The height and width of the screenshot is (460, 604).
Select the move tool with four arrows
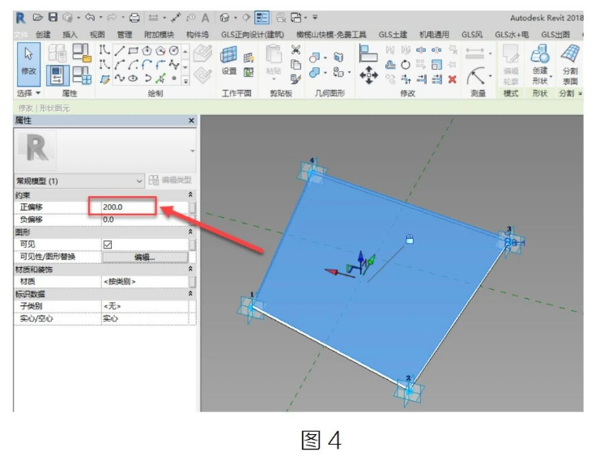pyautogui.click(x=368, y=75)
